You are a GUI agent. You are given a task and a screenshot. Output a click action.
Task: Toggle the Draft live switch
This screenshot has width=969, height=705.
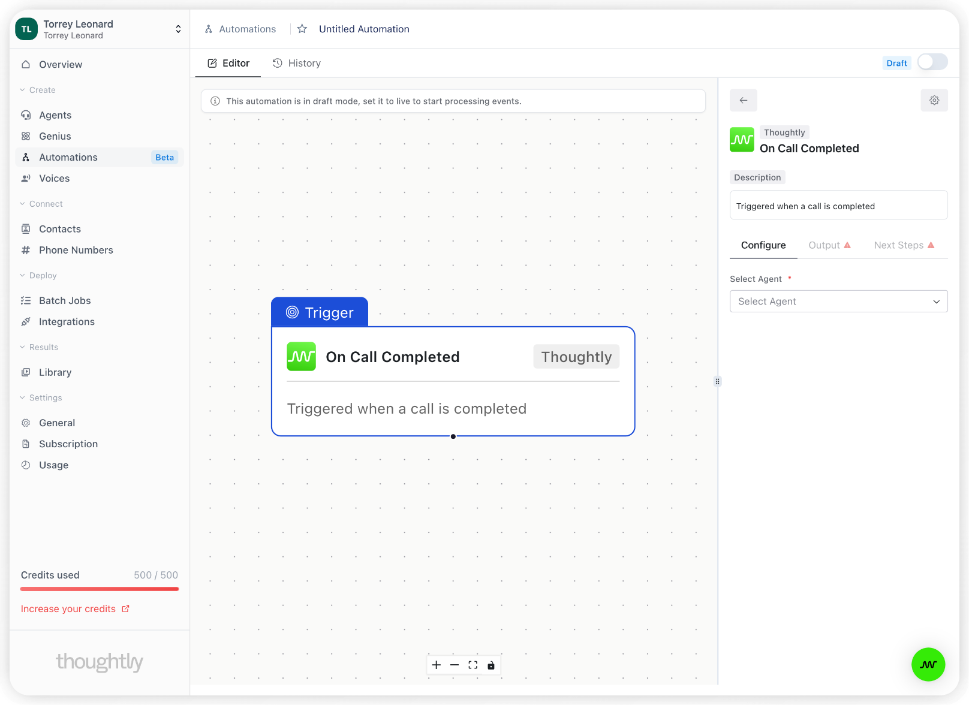click(x=932, y=62)
